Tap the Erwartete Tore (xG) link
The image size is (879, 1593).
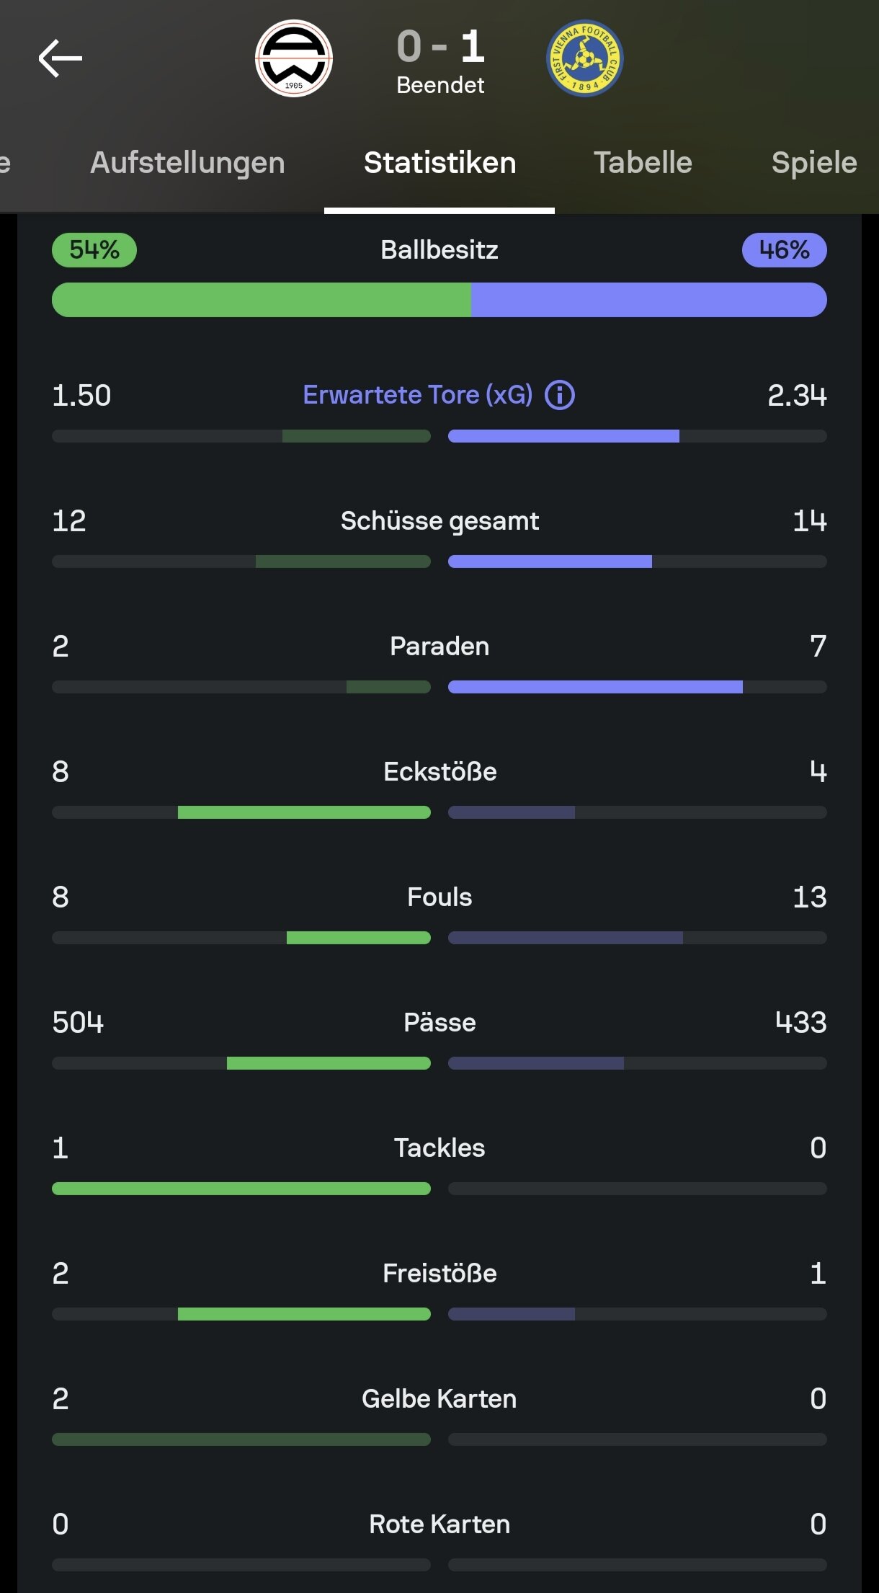coord(418,395)
